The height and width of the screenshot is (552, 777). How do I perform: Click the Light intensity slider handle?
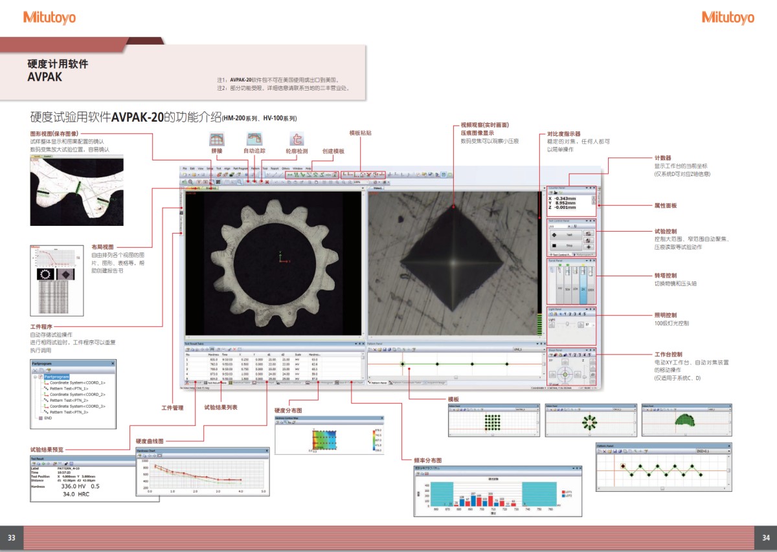pos(567,324)
